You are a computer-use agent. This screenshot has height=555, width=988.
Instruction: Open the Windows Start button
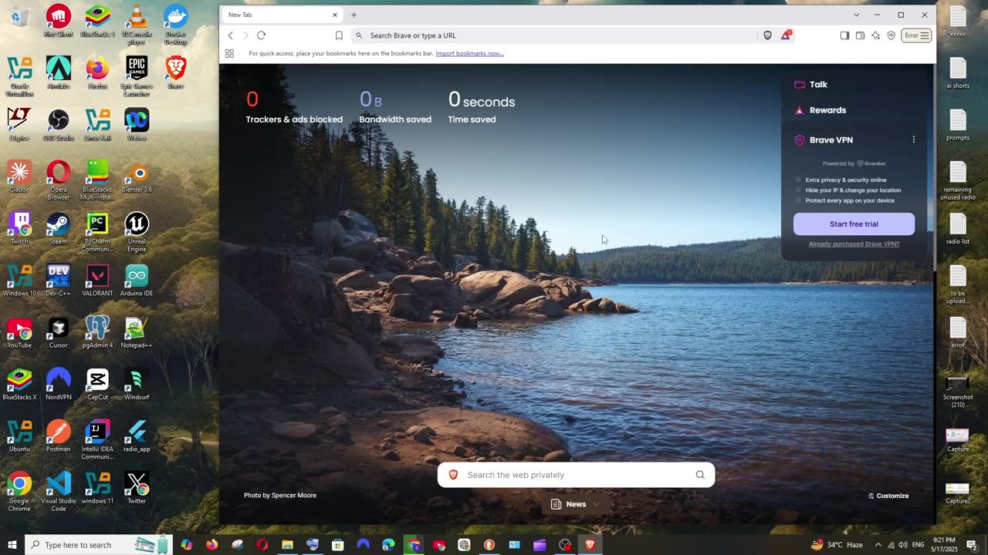tap(12, 545)
